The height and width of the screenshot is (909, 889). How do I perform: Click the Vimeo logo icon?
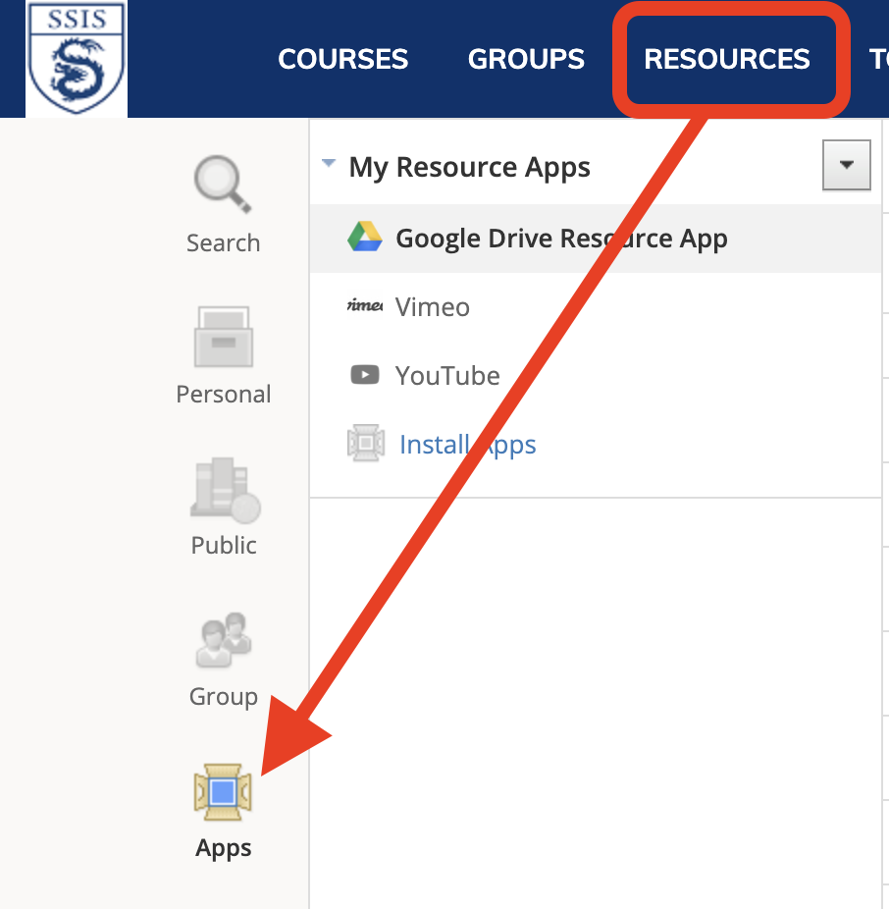[365, 306]
